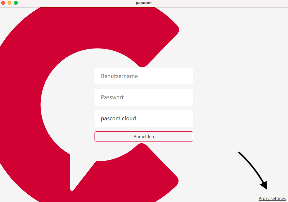
Task: Edit the pascom.cloud server field
Action: 144,118
